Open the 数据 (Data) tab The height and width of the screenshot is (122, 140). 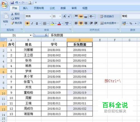pyautogui.click(x=63, y=8)
